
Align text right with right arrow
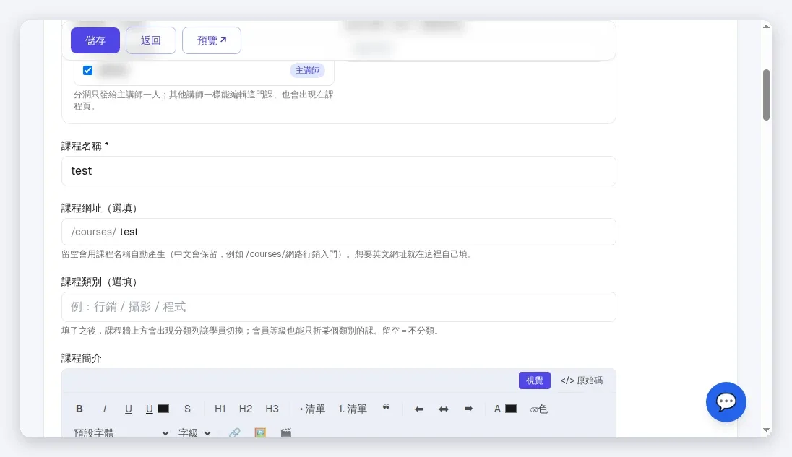469,409
